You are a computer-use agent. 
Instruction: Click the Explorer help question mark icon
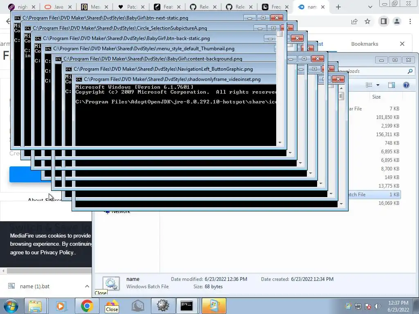pyautogui.click(x=406, y=85)
